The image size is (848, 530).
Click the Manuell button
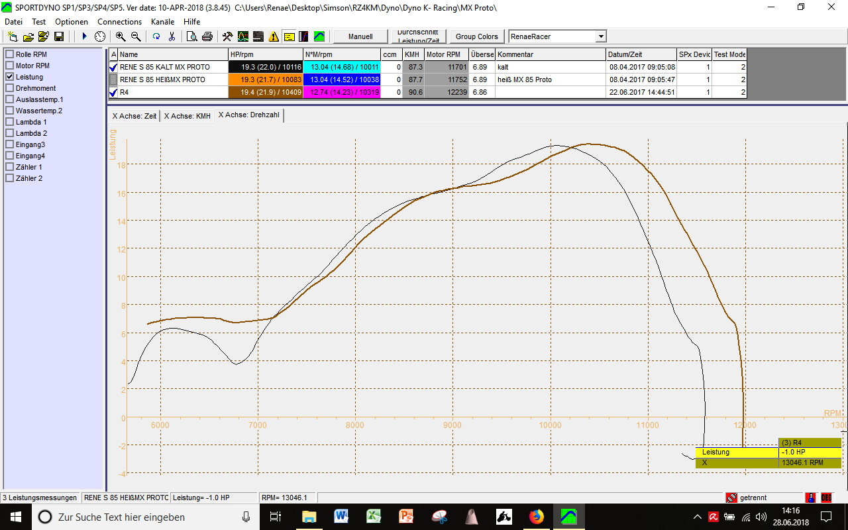[x=360, y=36]
